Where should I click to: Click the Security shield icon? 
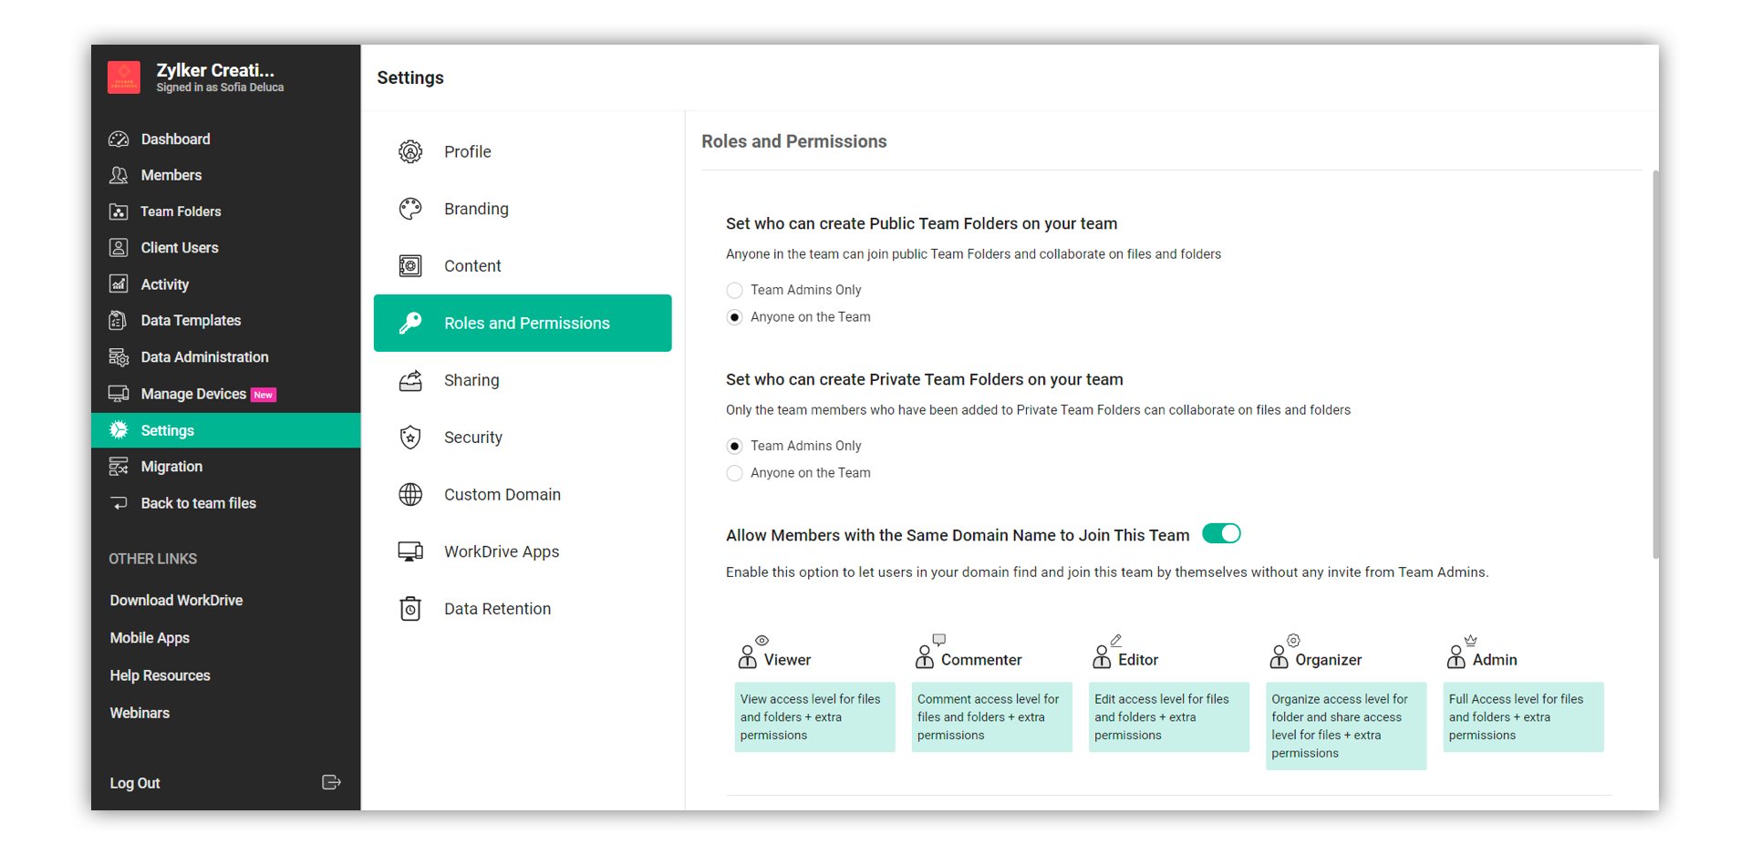pos(410,438)
